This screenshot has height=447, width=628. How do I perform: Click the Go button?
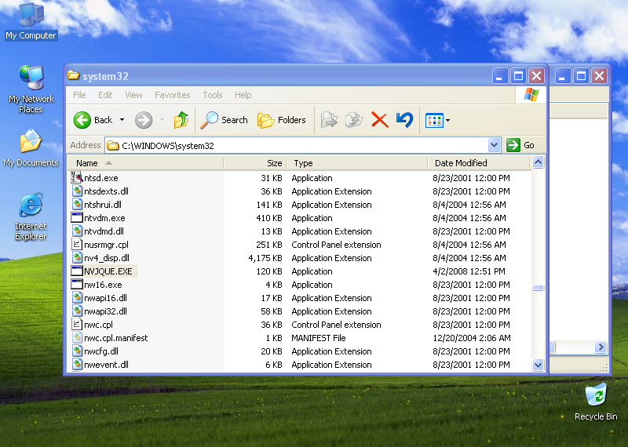(520, 145)
